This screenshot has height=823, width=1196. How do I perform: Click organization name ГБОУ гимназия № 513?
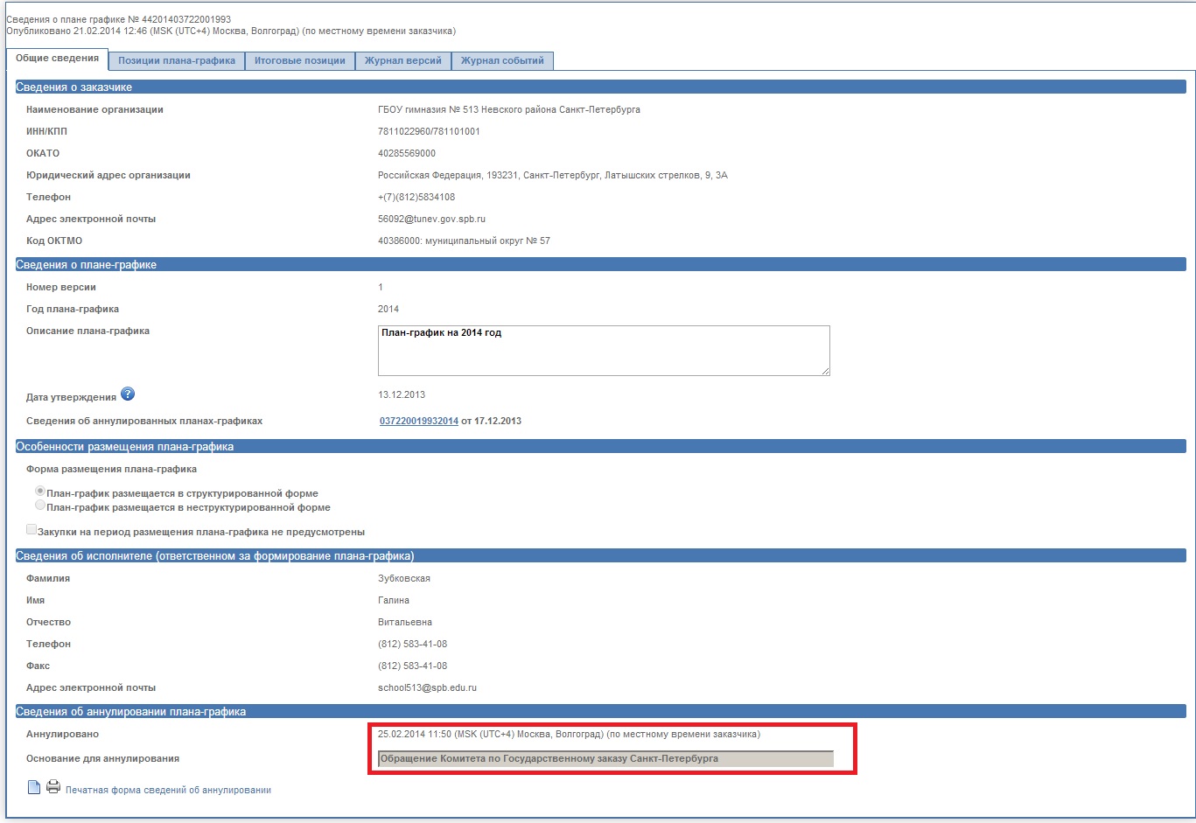coord(509,109)
